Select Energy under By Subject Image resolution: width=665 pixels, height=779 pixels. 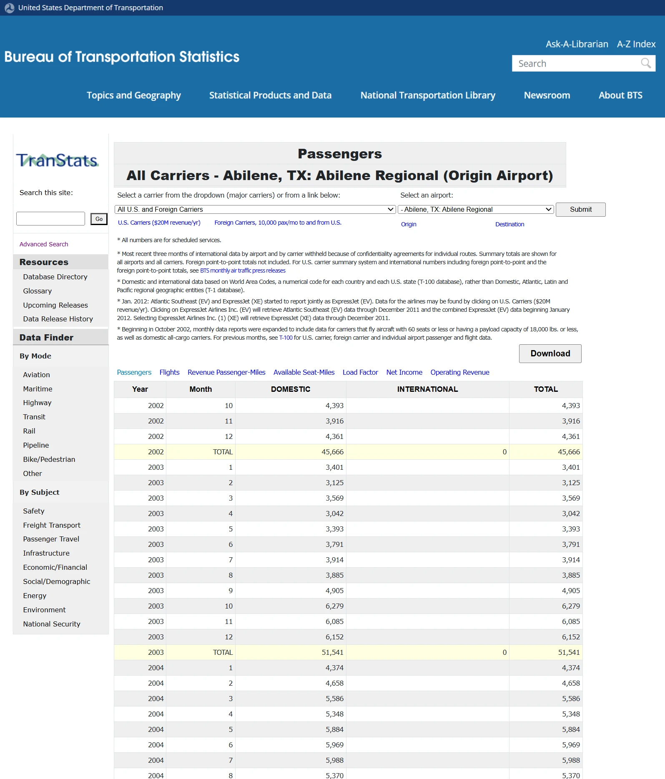point(35,596)
